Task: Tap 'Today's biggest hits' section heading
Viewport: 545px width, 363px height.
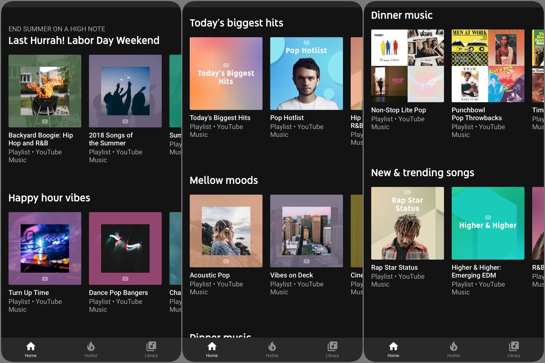Action: point(236,23)
